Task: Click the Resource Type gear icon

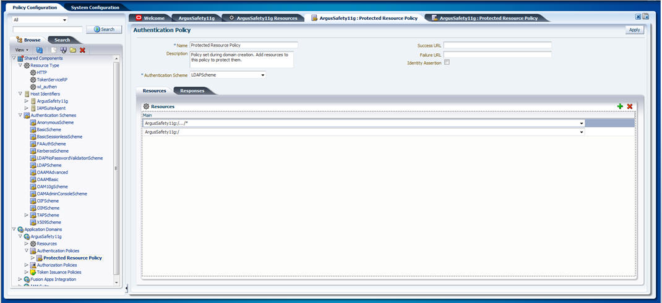Action: click(27, 66)
